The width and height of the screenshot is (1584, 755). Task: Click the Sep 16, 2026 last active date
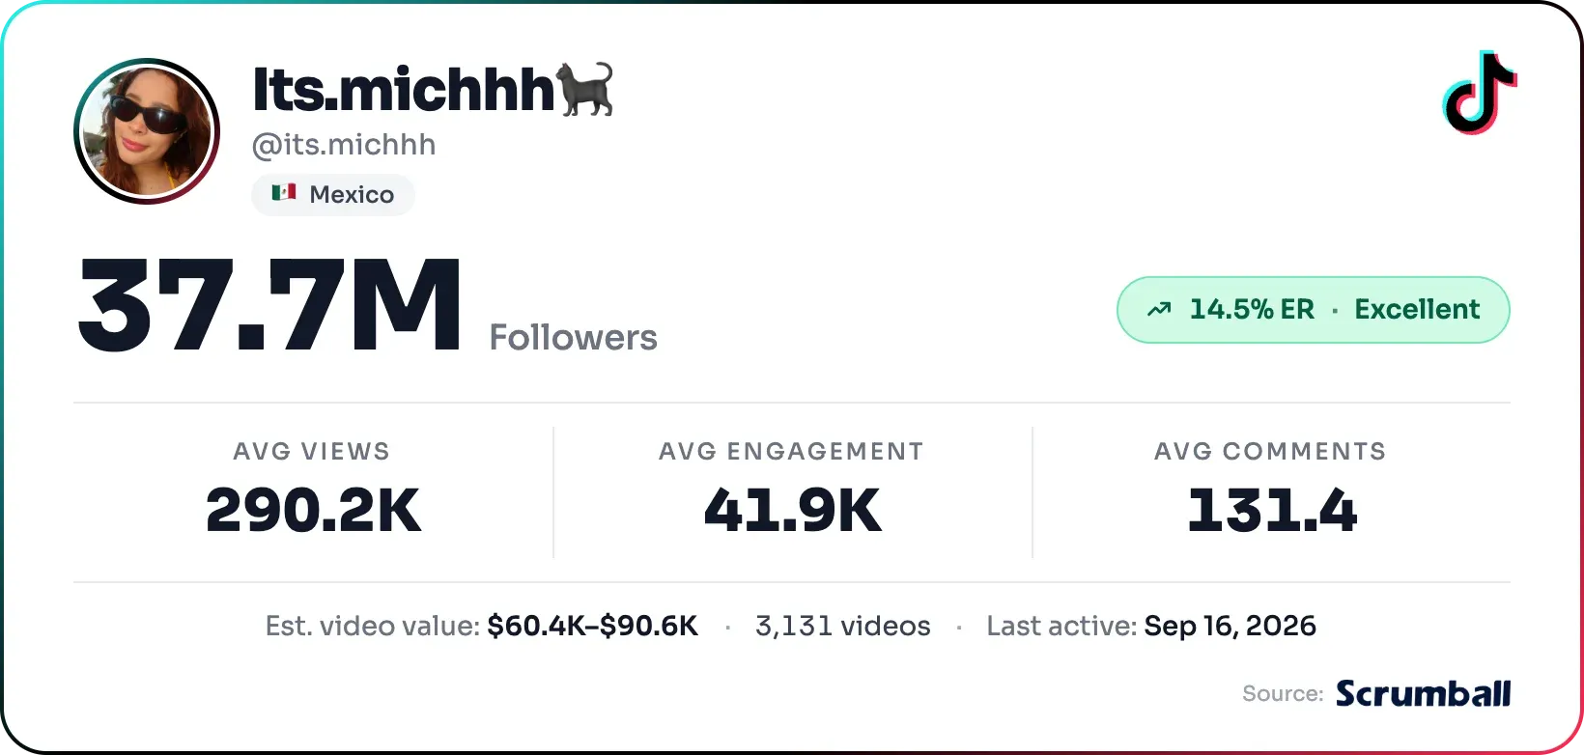[1230, 626]
